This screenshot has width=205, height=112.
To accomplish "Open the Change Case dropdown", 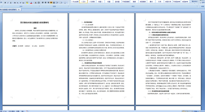I will tap(24, 3).
